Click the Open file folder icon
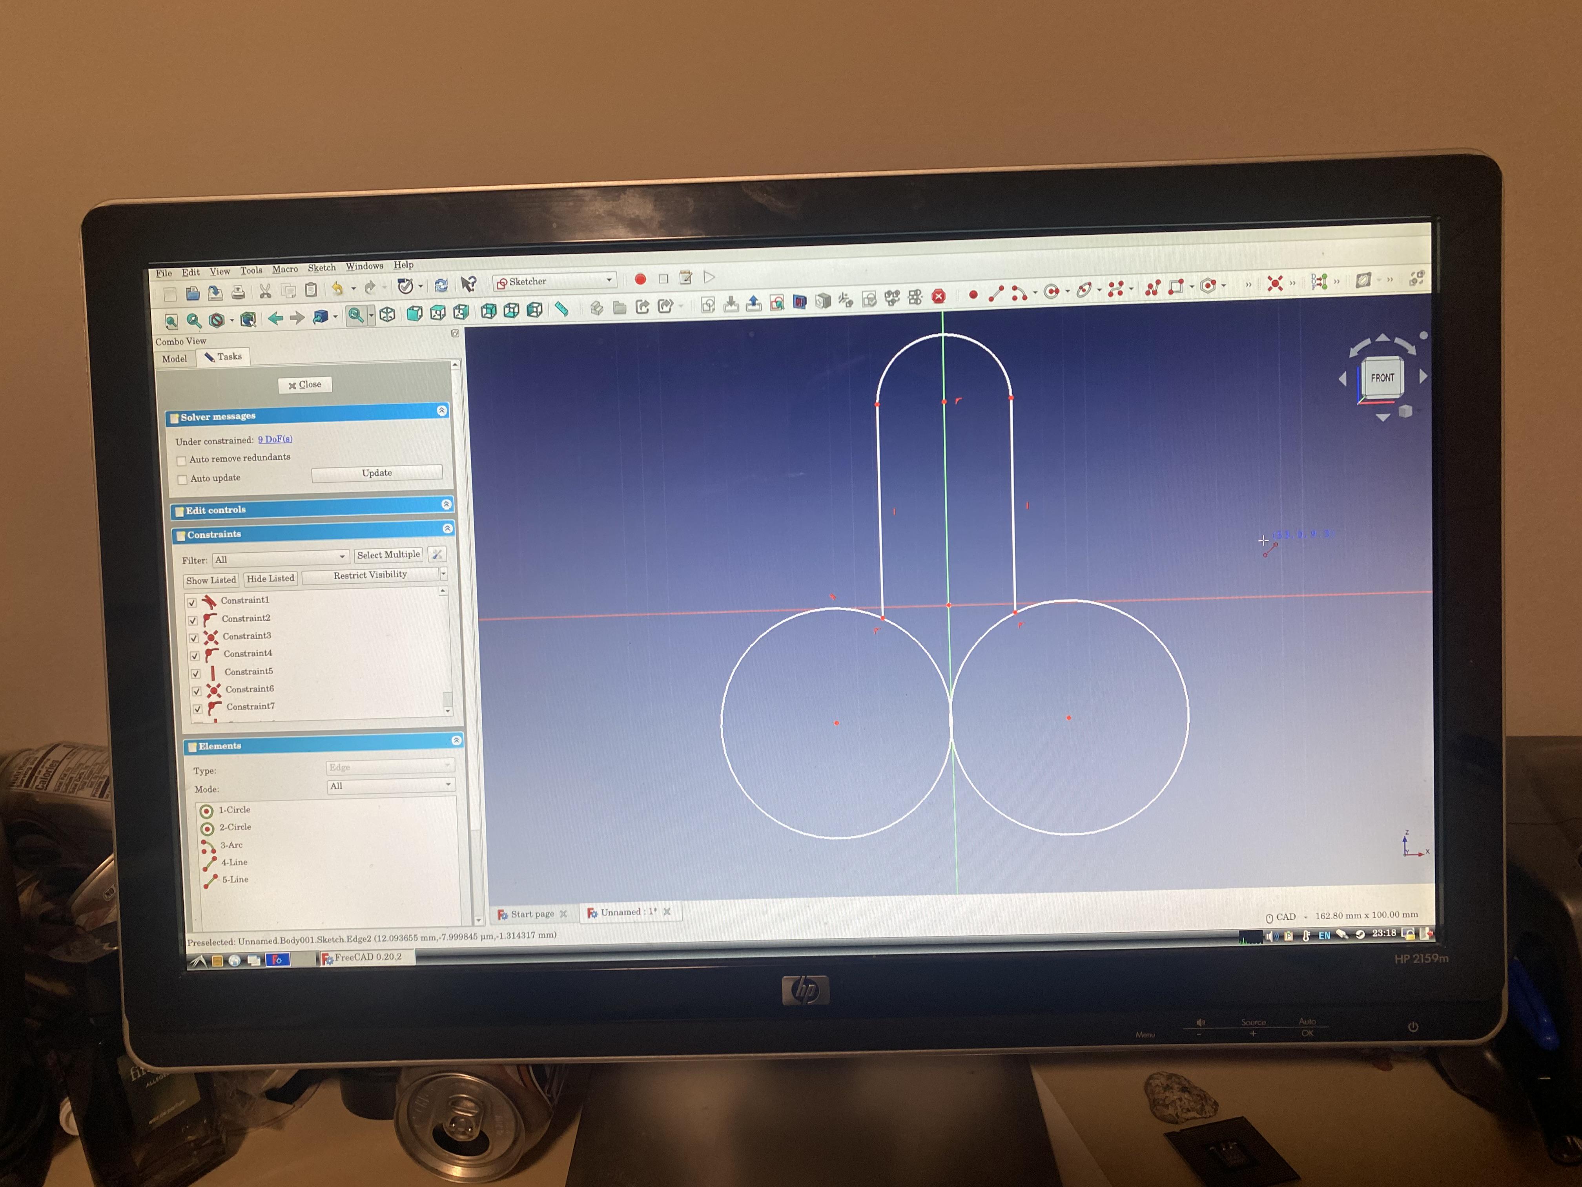The height and width of the screenshot is (1187, 1582). [x=192, y=294]
